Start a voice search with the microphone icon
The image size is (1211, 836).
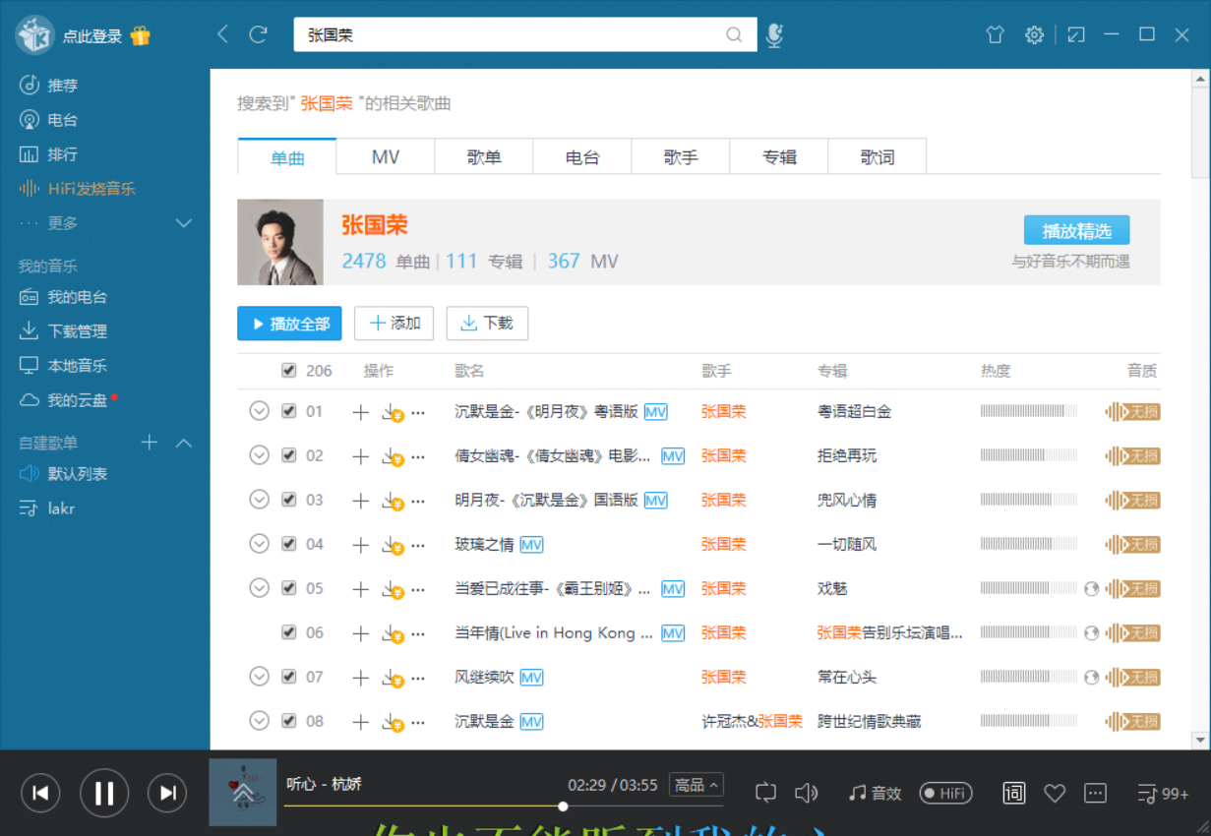coord(773,34)
